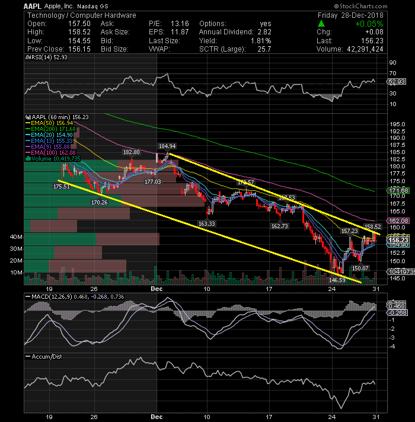This screenshot has height=422, width=415.
Task: Click the Ask Size: label
Action: click(115, 32)
